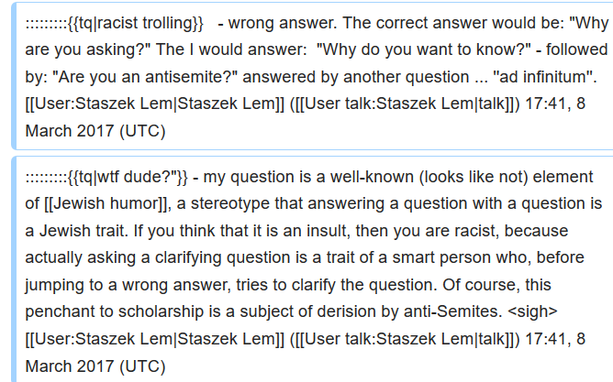Click "March 2017 (UTC)" in the first block
Viewport: 613px width, 382px height.
pos(95,131)
